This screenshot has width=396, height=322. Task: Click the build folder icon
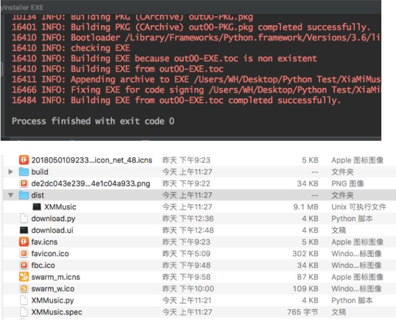pos(24,172)
